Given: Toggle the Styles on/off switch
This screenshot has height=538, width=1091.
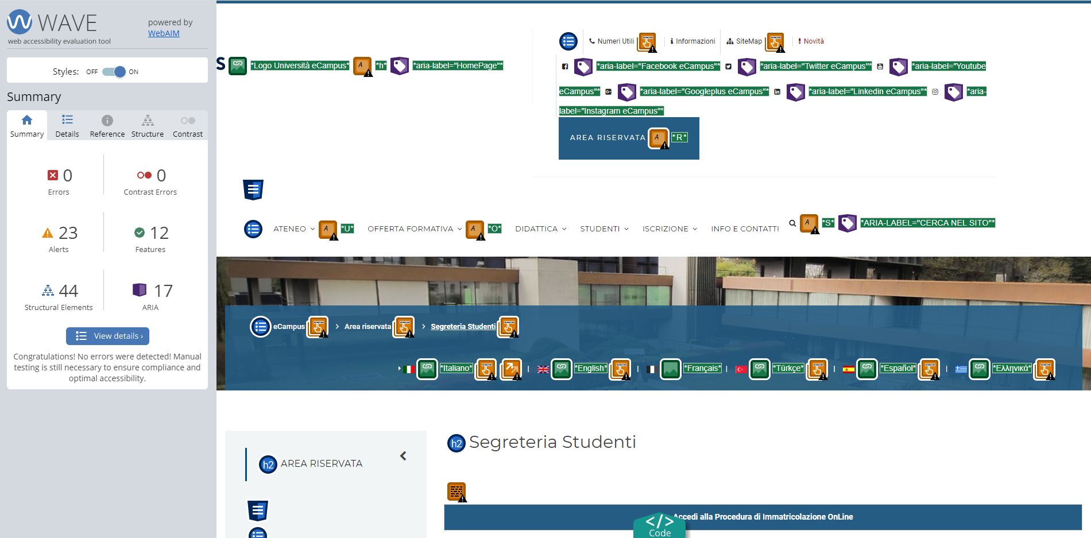Looking at the screenshot, I should point(114,72).
